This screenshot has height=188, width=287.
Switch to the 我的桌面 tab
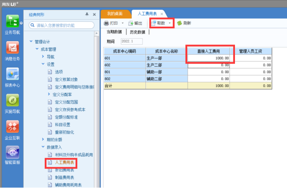(x=115, y=14)
